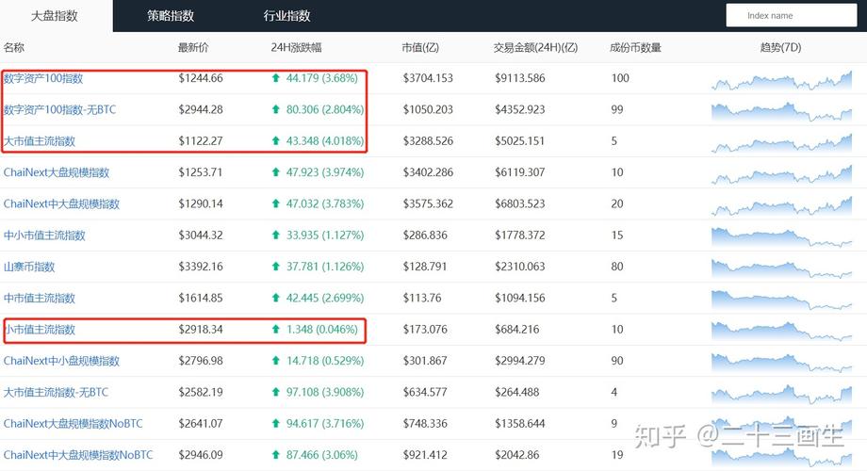Click the price $3044.32
Viewport: 867px width, 471px height.
click(x=201, y=235)
